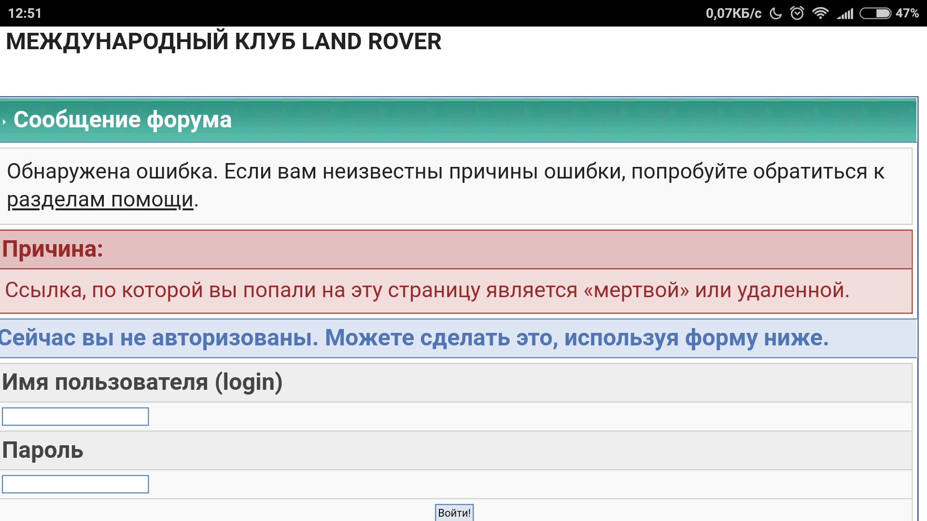Click the Пароль label
The width and height of the screenshot is (927, 521).
tap(42, 450)
